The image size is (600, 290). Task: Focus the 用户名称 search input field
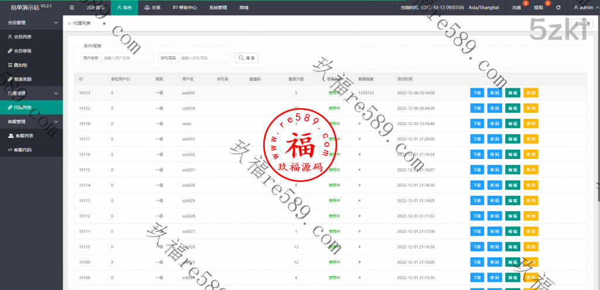127,58
